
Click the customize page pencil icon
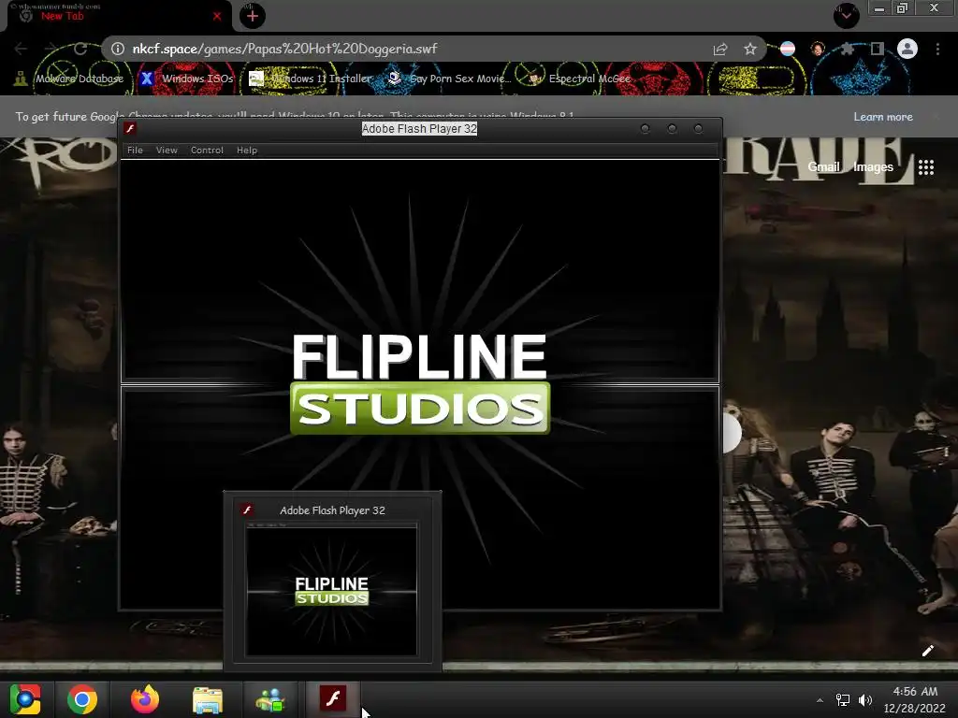(927, 651)
